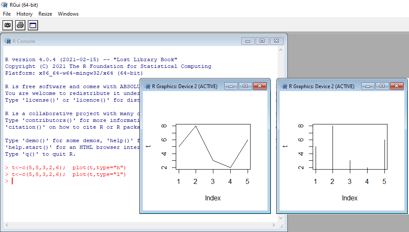409x232 pixels.
Task: Close the vertical-bar plot graphics window
Action: click(x=396, y=86)
